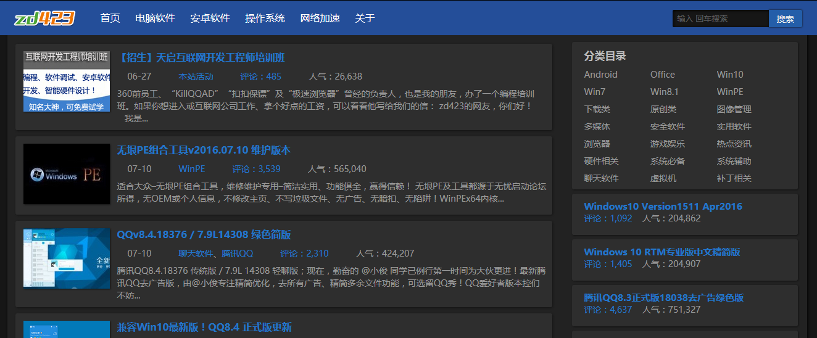Focus the 输入 回车搜索 search field
The width and height of the screenshot is (817, 338).
point(721,19)
